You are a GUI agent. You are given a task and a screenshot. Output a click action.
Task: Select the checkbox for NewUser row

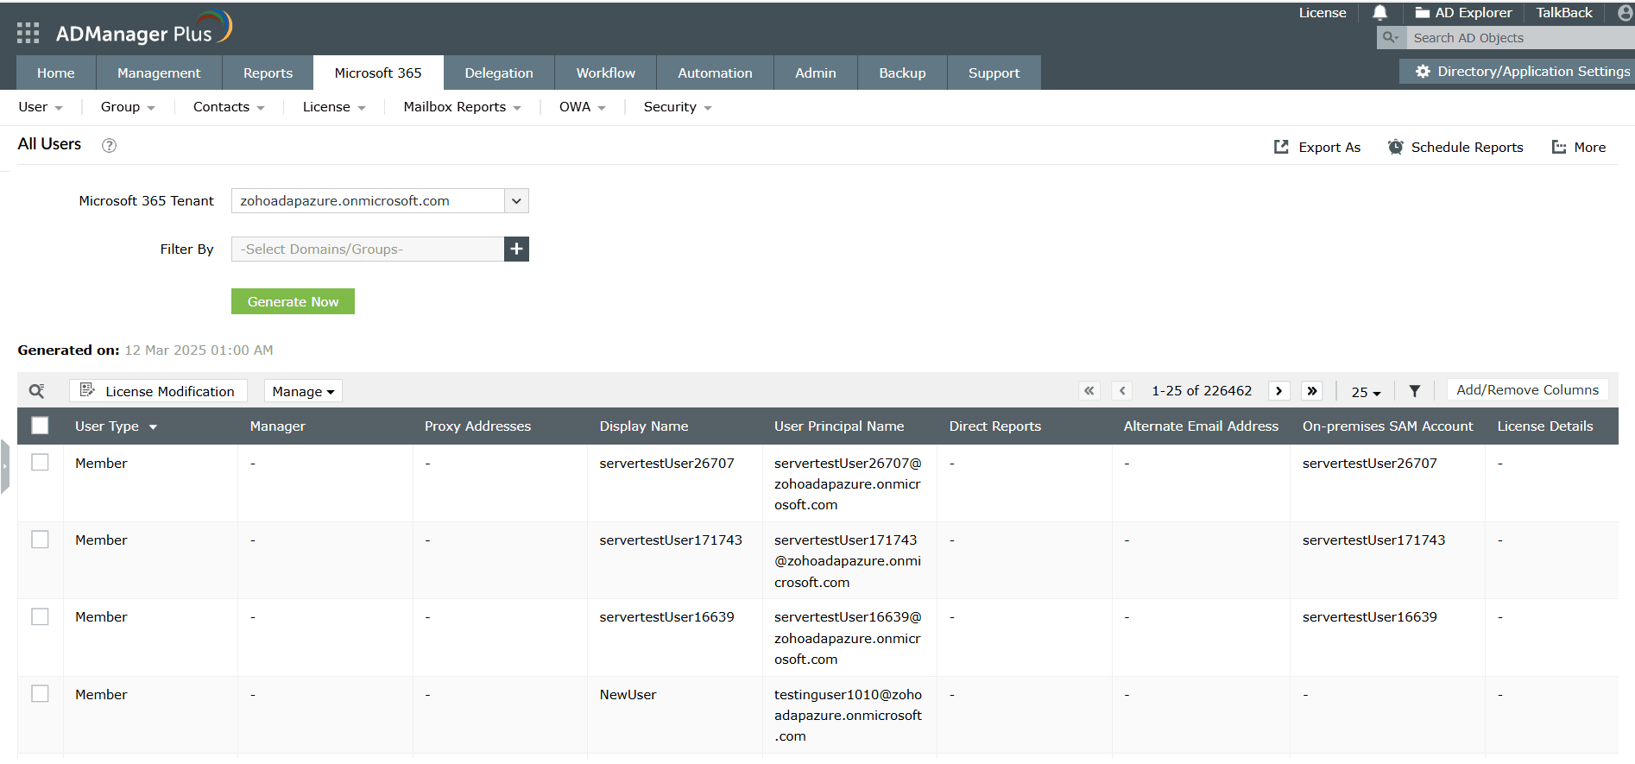click(x=40, y=694)
